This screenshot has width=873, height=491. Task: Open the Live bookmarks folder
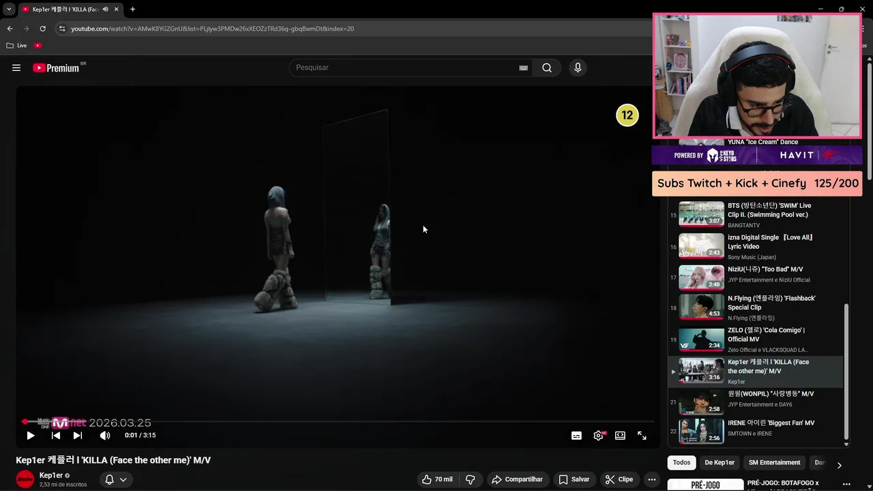(17, 46)
